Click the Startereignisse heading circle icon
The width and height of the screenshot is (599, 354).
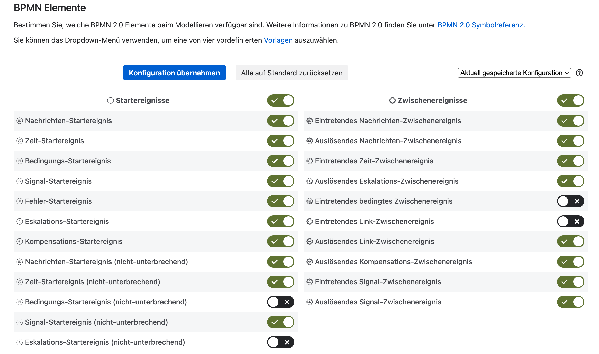tap(111, 100)
